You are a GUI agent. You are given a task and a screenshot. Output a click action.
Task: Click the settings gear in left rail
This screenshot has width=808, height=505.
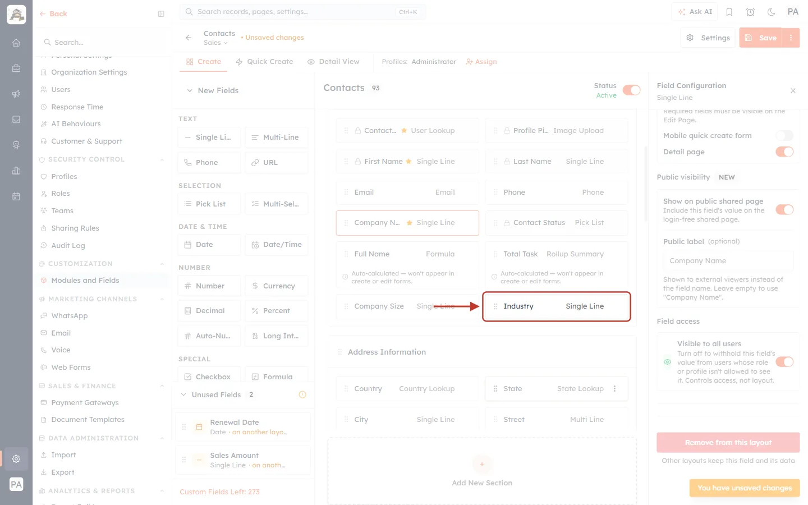click(16, 458)
